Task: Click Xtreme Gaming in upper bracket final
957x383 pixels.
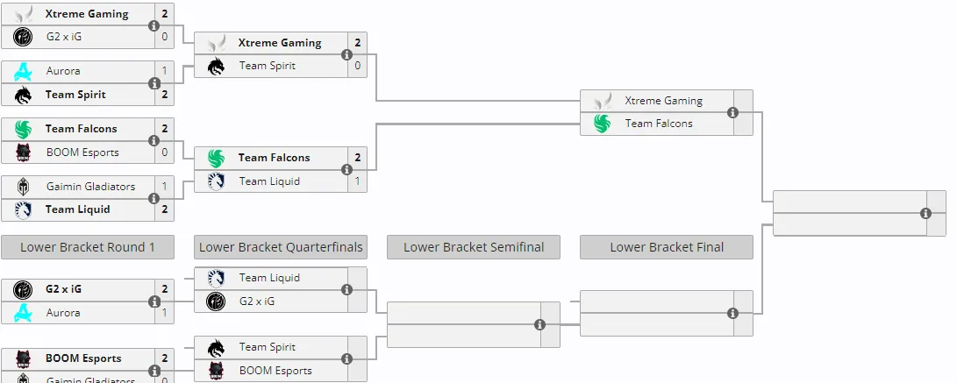Action: pos(663,101)
